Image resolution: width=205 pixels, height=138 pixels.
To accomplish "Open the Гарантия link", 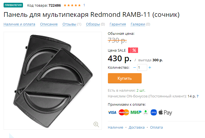I will [x=118, y=24].
